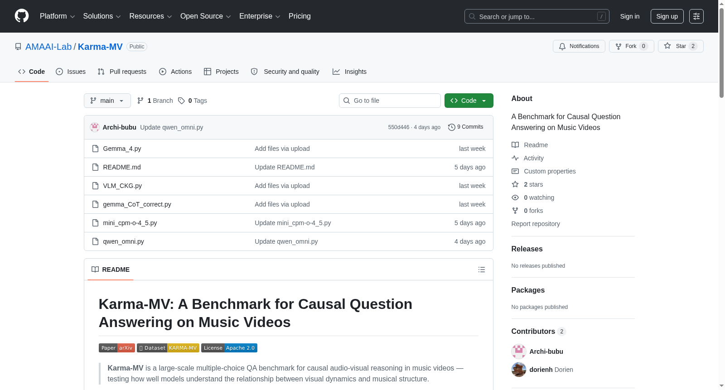Viewport: 725px width, 390px height.
Task: Click the Star icon button
Action: (x=667, y=46)
